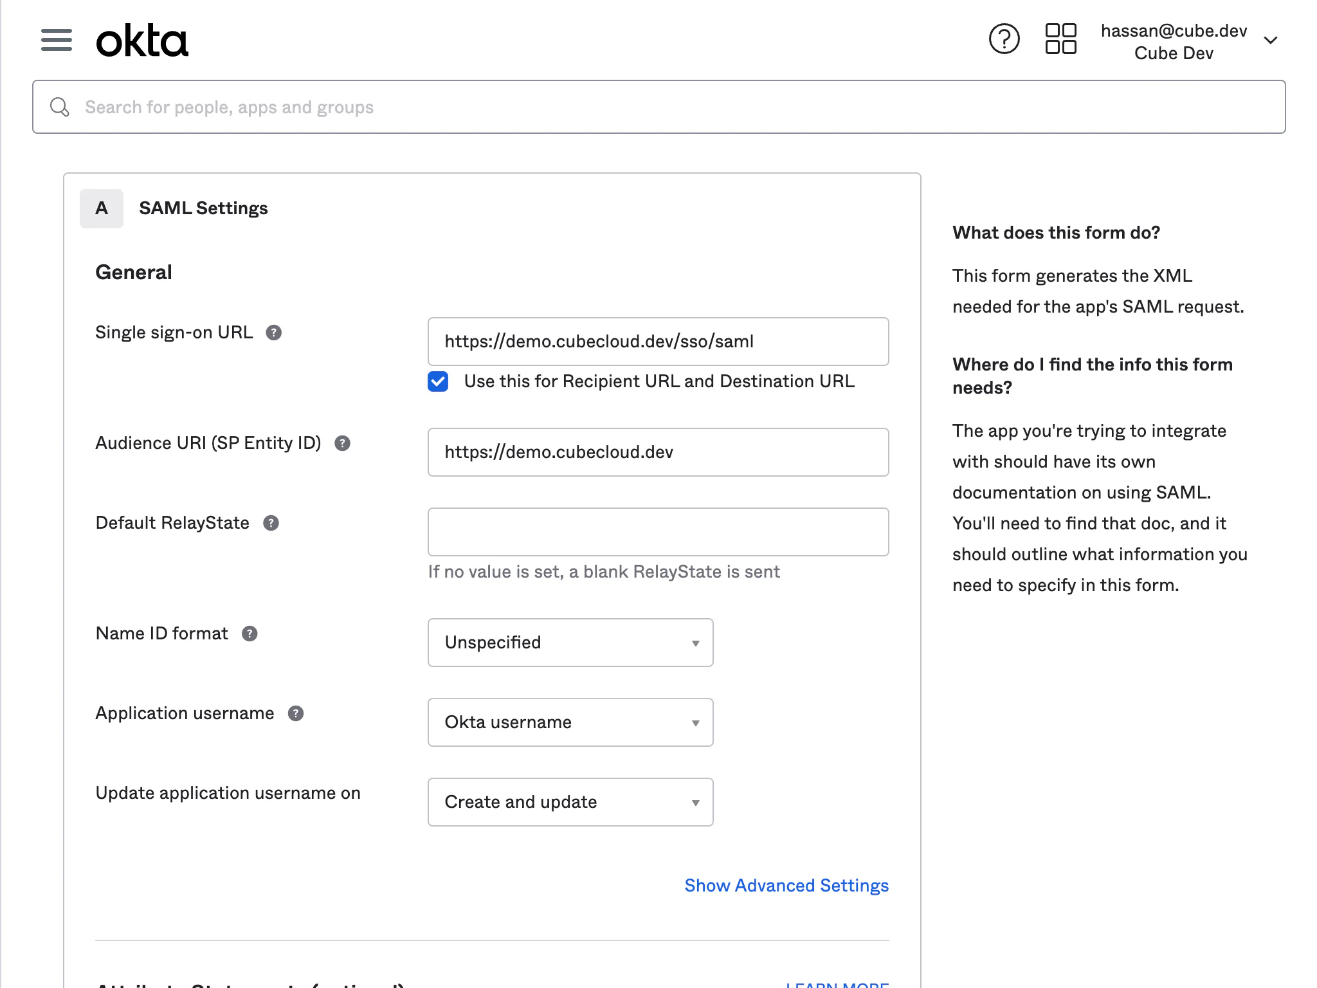Click help icon beside Audience URI label

pyautogui.click(x=342, y=443)
